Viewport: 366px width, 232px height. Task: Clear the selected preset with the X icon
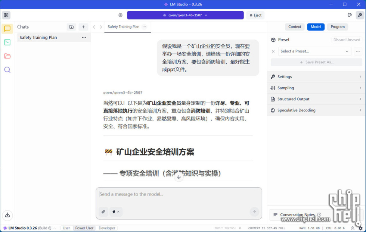click(273, 51)
